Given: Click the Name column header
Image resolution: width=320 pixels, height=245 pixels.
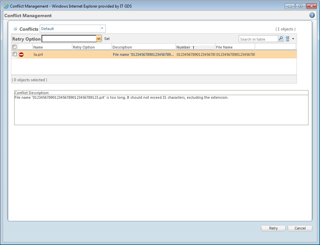Looking at the screenshot, I should point(38,47).
